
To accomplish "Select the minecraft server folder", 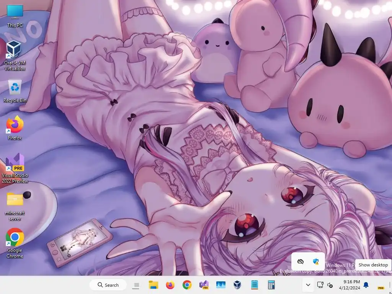I will click(x=15, y=206).
